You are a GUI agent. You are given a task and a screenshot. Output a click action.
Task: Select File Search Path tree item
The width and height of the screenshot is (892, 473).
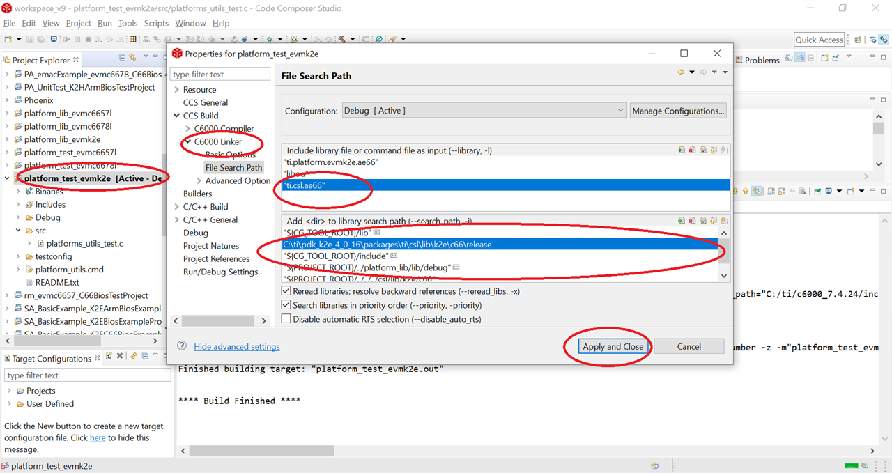pyautogui.click(x=233, y=167)
